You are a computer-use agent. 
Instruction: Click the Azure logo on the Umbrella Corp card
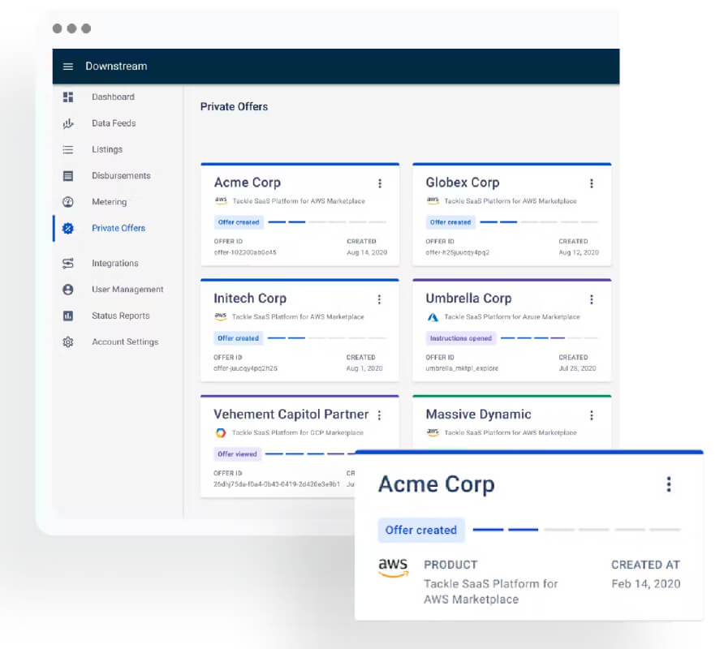[433, 317]
